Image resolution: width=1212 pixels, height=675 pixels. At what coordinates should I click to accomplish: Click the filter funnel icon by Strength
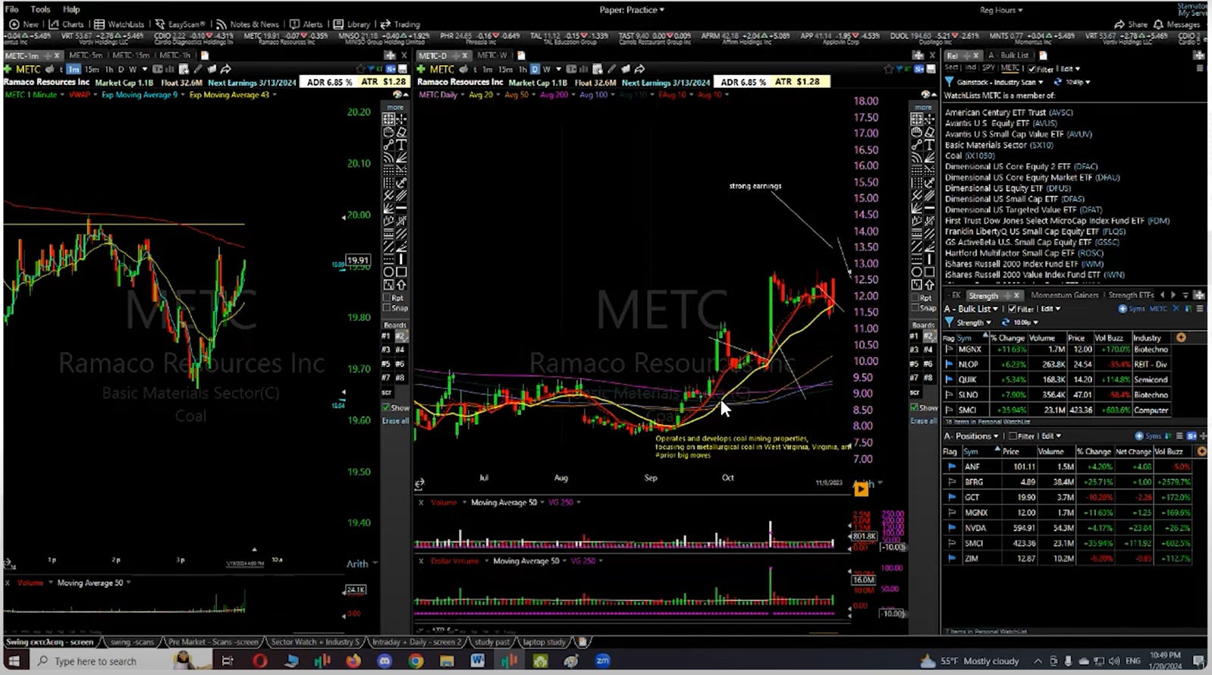[949, 322]
